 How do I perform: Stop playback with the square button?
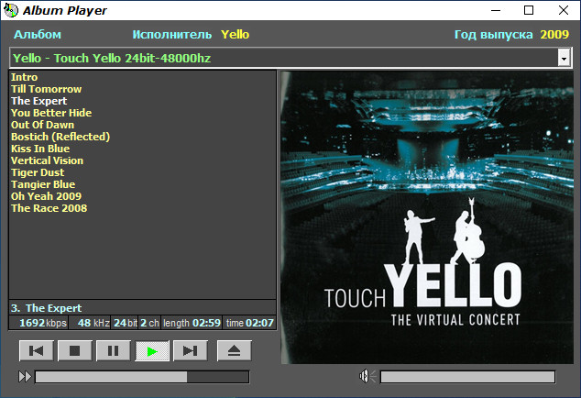[x=74, y=350]
